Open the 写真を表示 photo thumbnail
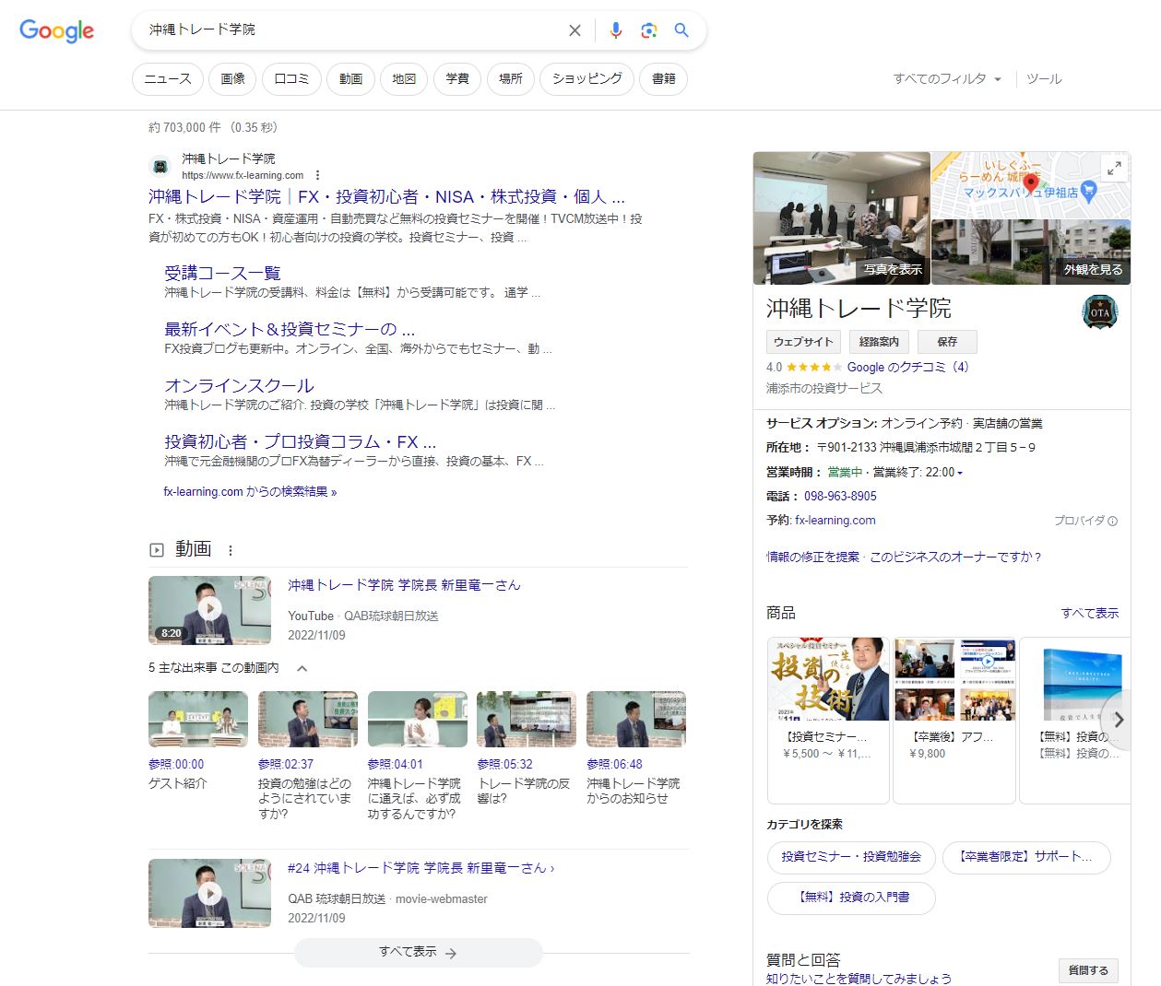The image size is (1161, 986). point(842,218)
